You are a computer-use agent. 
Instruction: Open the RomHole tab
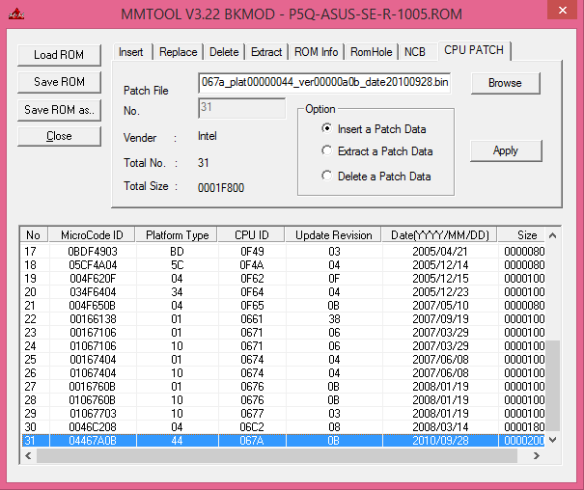371,52
